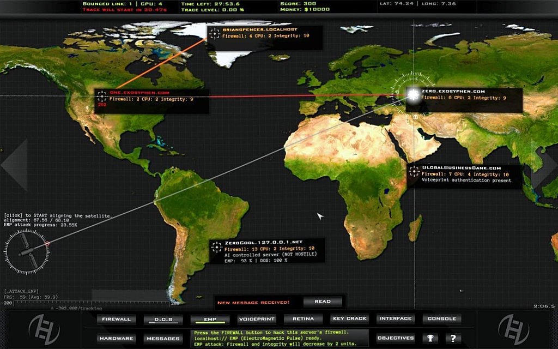Click the 'Trace will start in' warning
This screenshot has width=558, height=349.
(125, 10)
